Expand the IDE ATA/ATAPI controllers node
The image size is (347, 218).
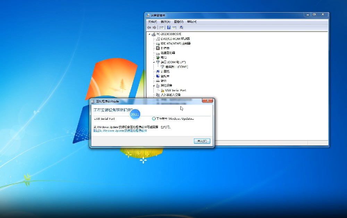point(154,43)
